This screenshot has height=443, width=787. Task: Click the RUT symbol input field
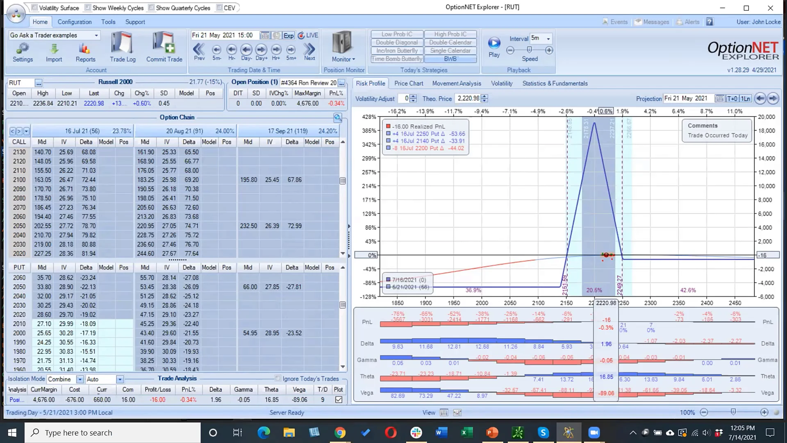click(x=21, y=83)
